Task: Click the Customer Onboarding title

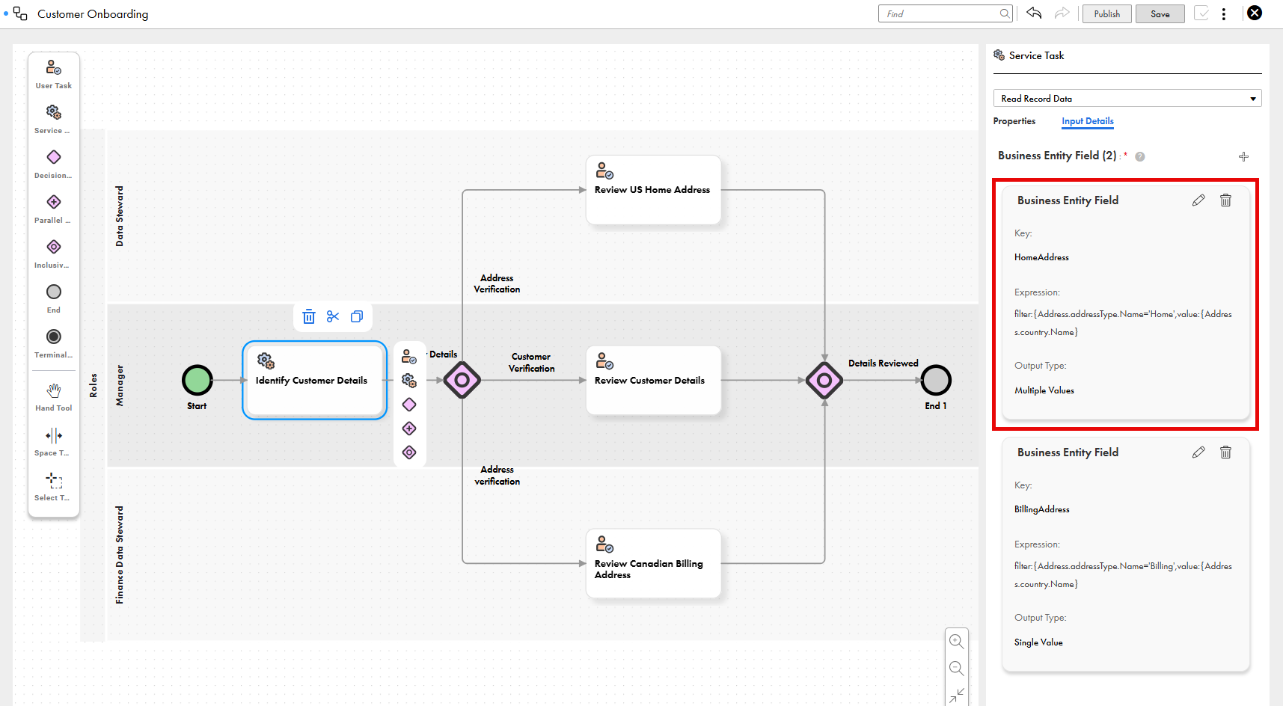Action: pyautogui.click(x=93, y=14)
